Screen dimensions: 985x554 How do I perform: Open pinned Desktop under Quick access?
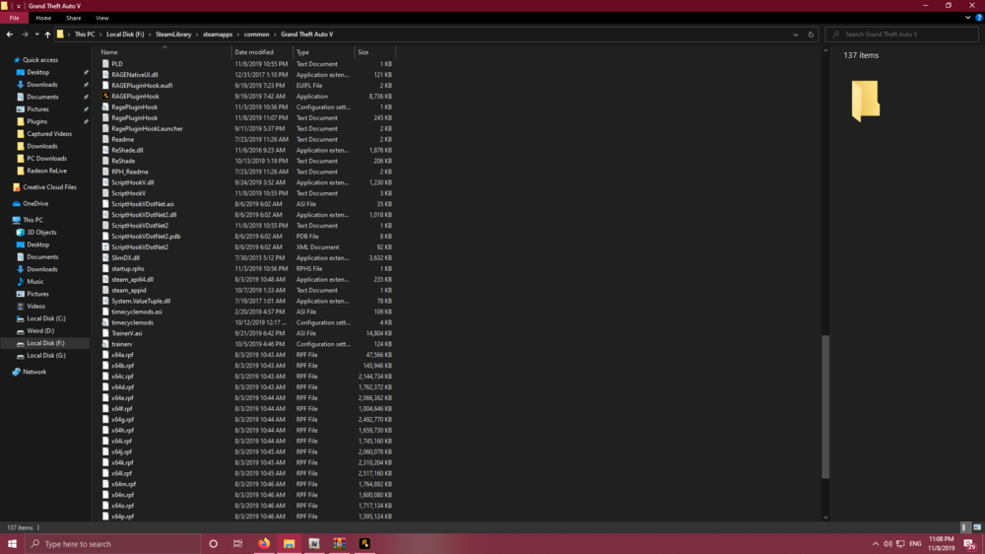coord(37,72)
